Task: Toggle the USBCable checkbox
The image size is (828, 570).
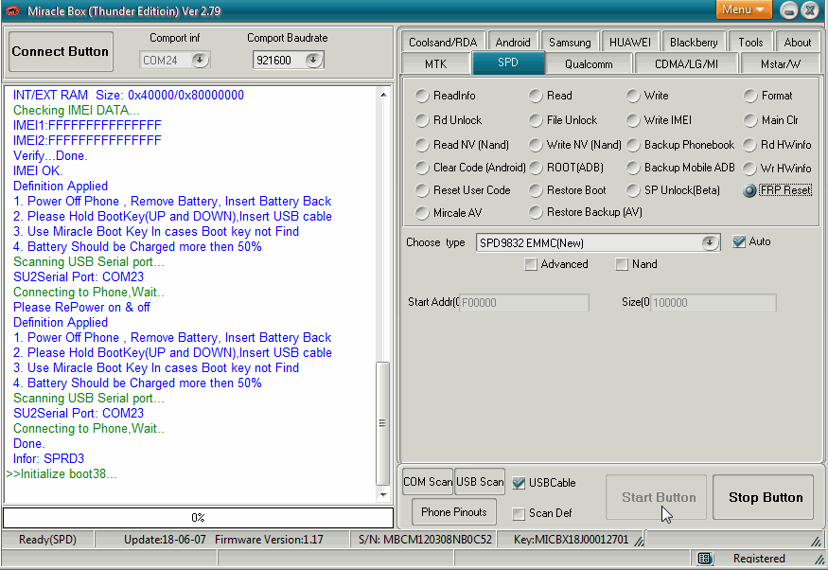Action: [519, 483]
